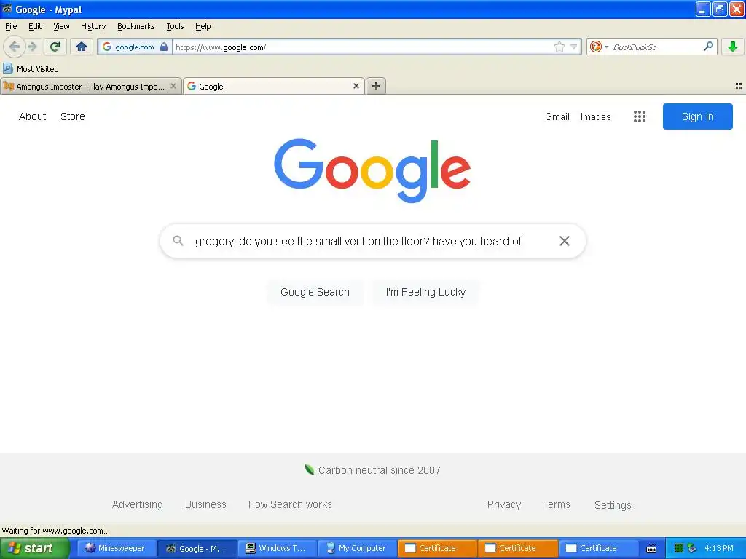The image size is (746, 559).
Task: Open the Tools menu
Action: [175, 26]
